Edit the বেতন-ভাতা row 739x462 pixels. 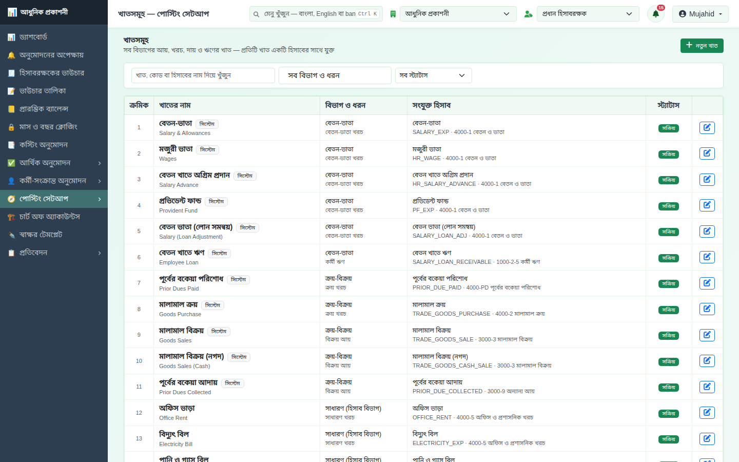point(707,128)
